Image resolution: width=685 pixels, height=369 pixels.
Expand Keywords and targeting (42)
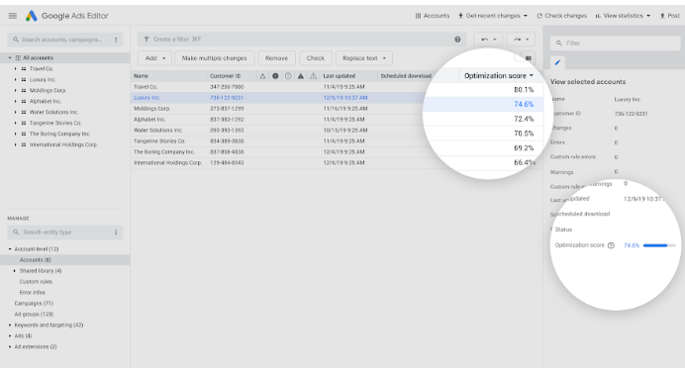click(x=10, y=324)
